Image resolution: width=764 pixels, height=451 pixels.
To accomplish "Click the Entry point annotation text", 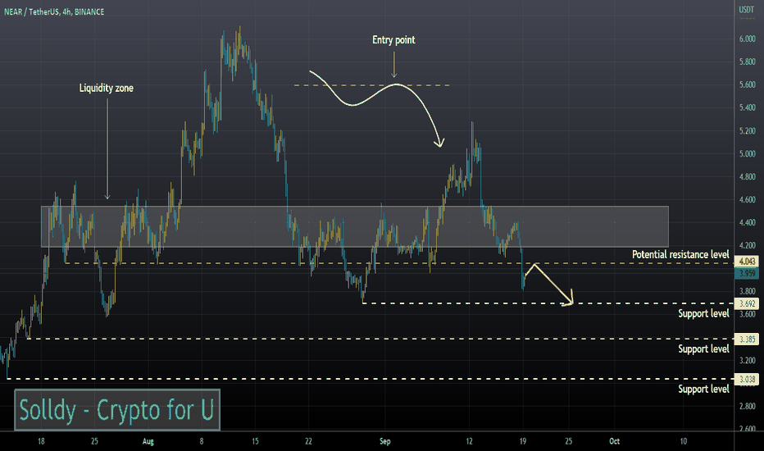I will 393,40.
